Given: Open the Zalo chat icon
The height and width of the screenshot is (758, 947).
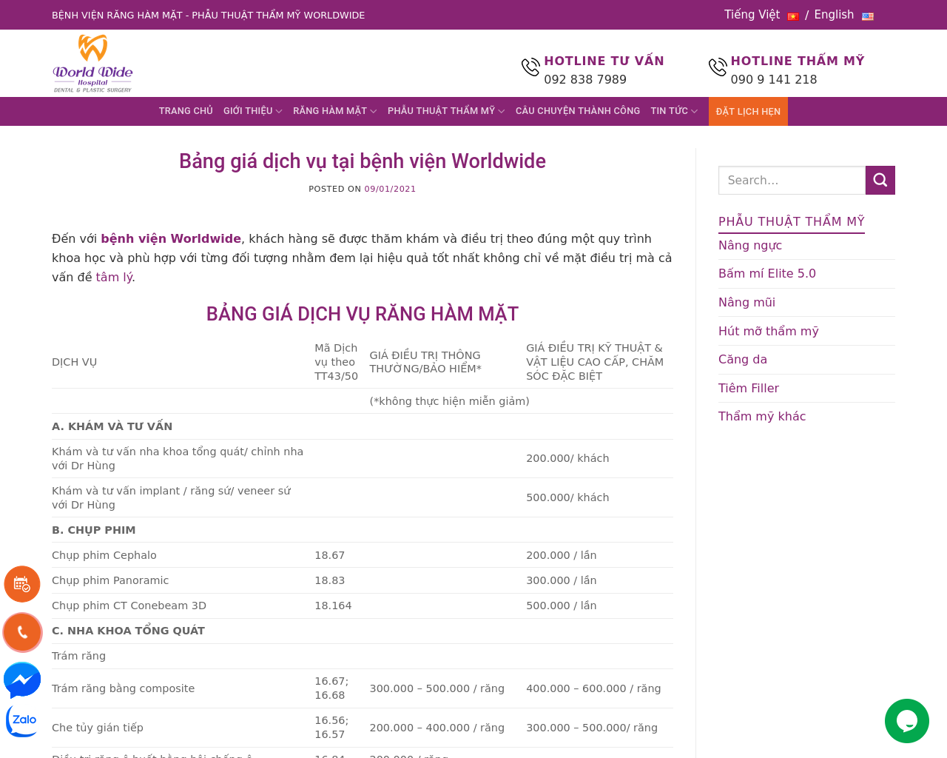Looking at the screenshot, I should pyautogui.click(x=22, y=720).
